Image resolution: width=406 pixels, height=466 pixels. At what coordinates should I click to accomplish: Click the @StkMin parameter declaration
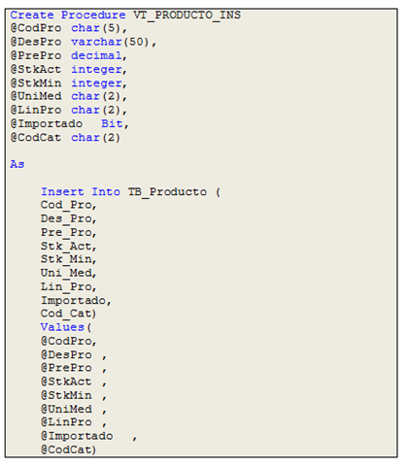tap(36, 83)
